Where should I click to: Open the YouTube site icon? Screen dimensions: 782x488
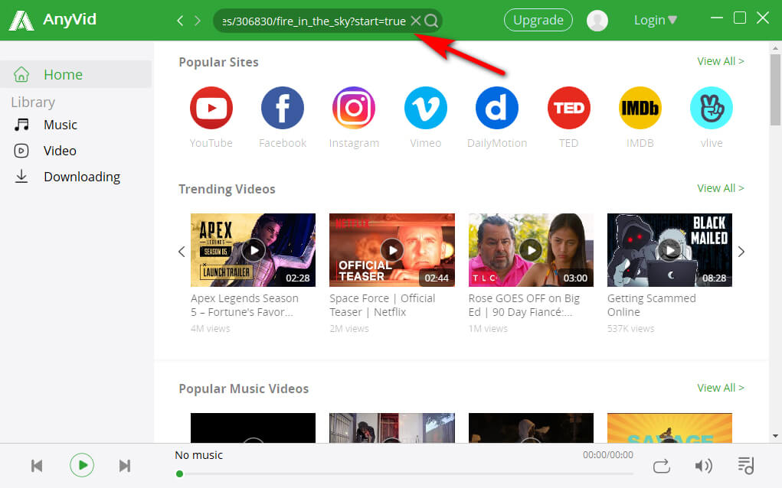211,108
